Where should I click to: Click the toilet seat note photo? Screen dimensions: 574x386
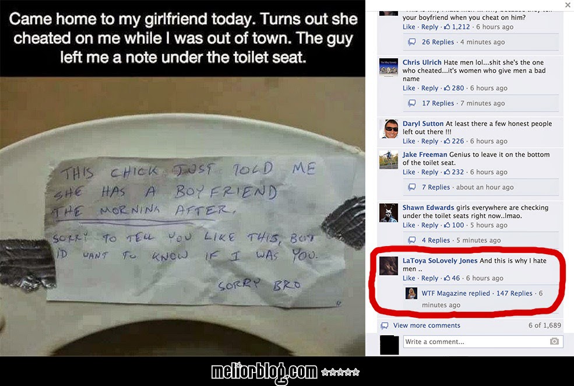[x=182, y=216]
